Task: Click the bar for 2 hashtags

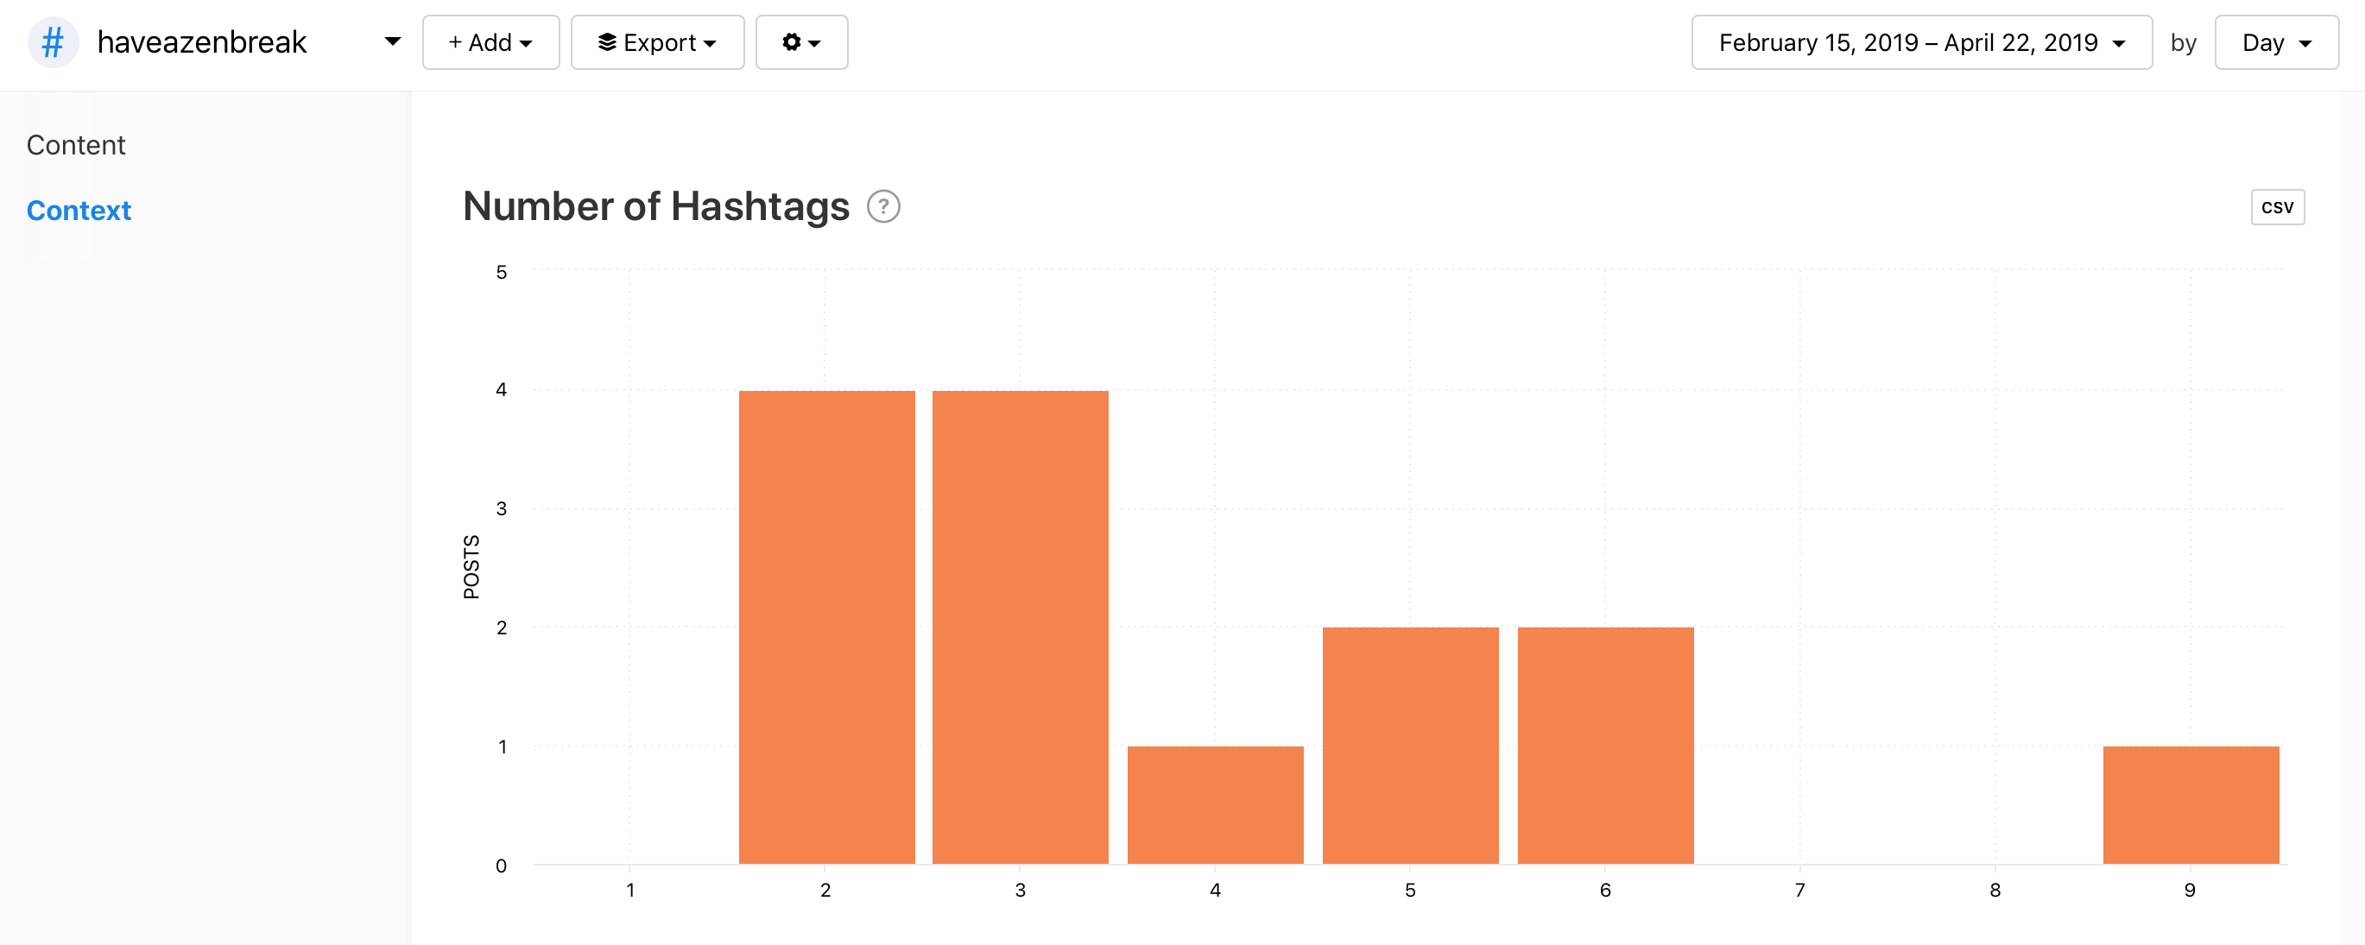Action: click(x=826, y=627)
